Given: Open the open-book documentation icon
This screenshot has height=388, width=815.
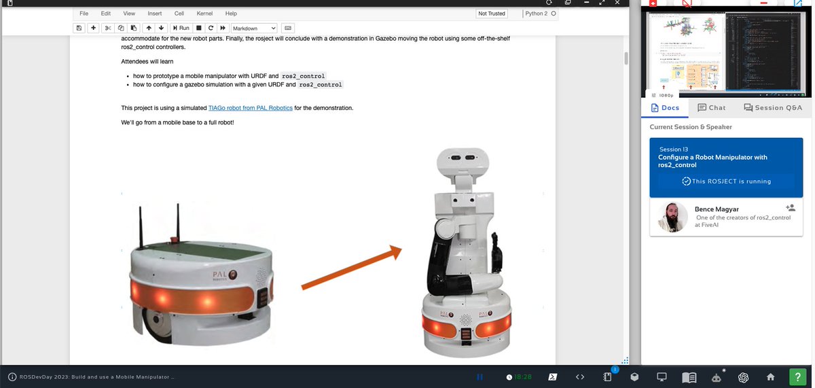Looking at the screenshot, I should [x=689, y=376].
